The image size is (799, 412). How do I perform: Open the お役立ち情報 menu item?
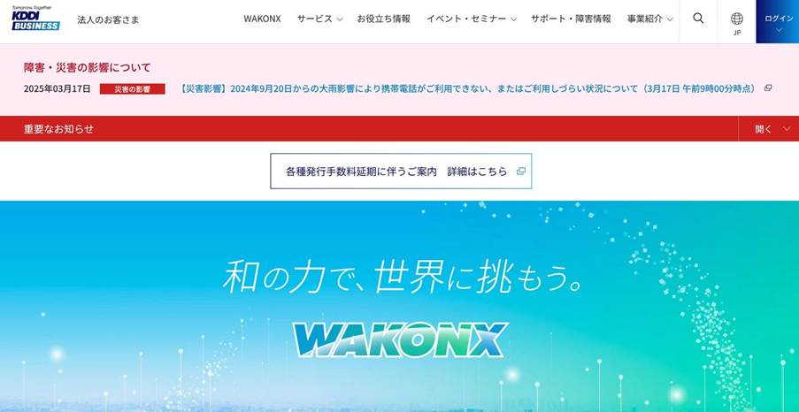[x=383, y=19]
